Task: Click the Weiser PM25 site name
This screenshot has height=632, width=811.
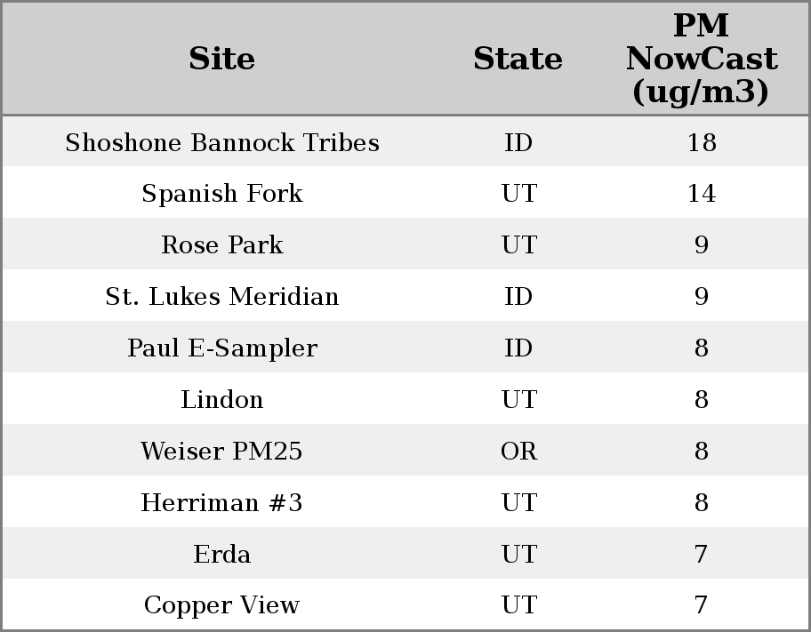Action: tap(222, 452)
